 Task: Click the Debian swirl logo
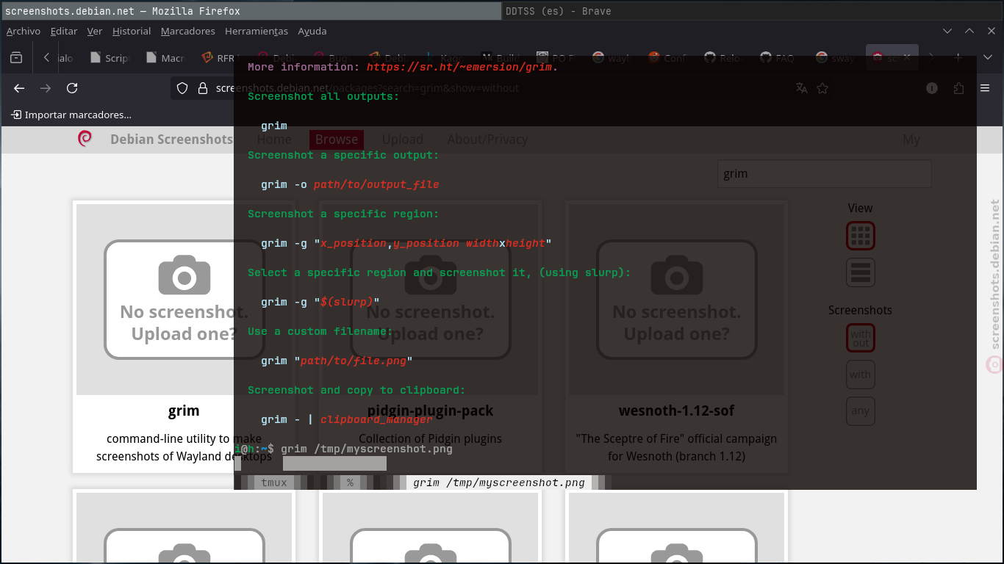pyautogui.click(x=85, y=139)
